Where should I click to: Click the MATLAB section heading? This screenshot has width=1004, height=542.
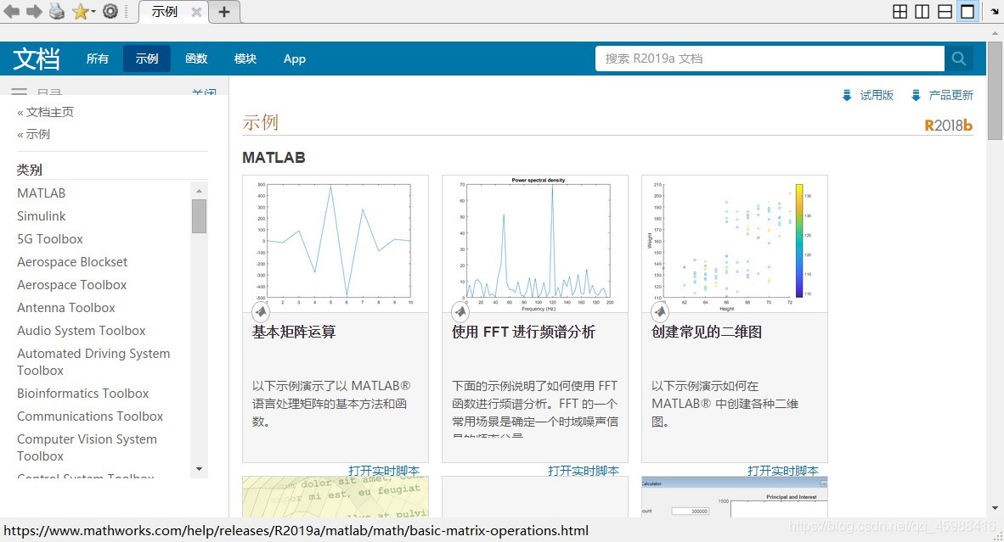click(x=274, y=157)
